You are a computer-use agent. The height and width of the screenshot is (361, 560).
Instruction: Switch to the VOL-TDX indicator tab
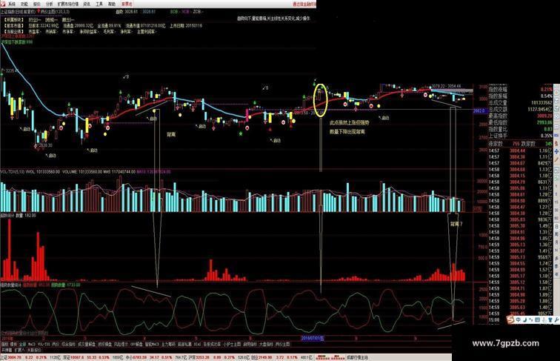click(44, 344)
